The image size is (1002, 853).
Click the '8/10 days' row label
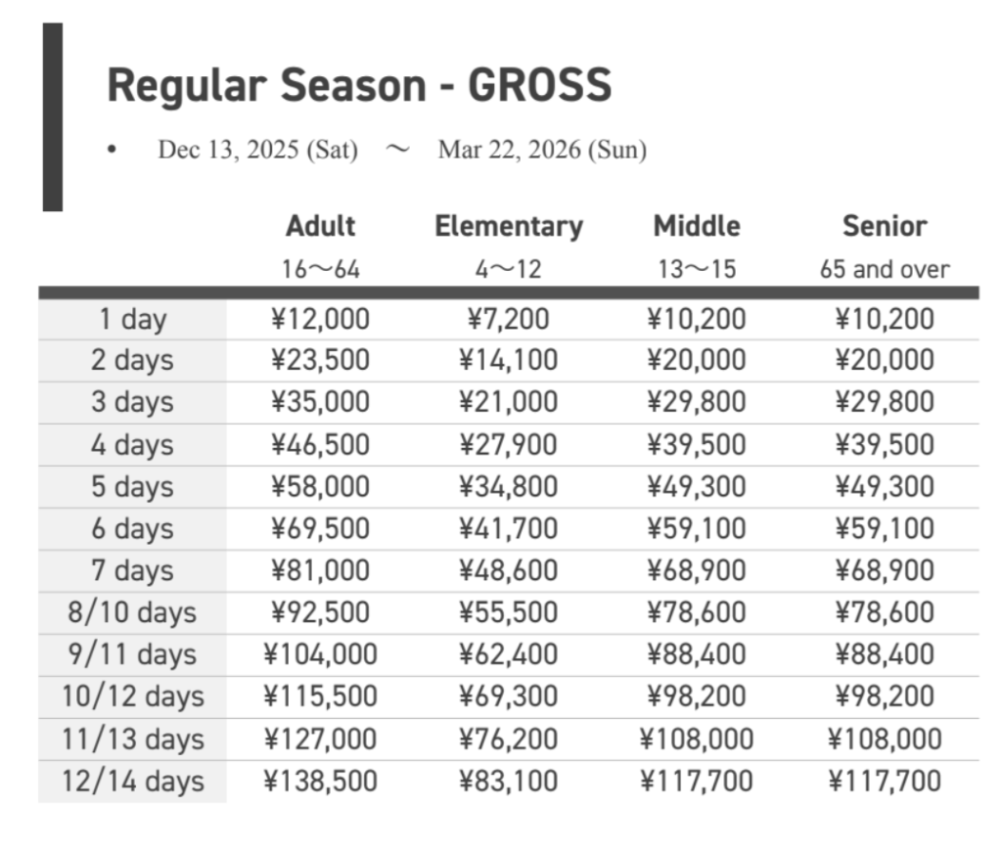point(132,613)
